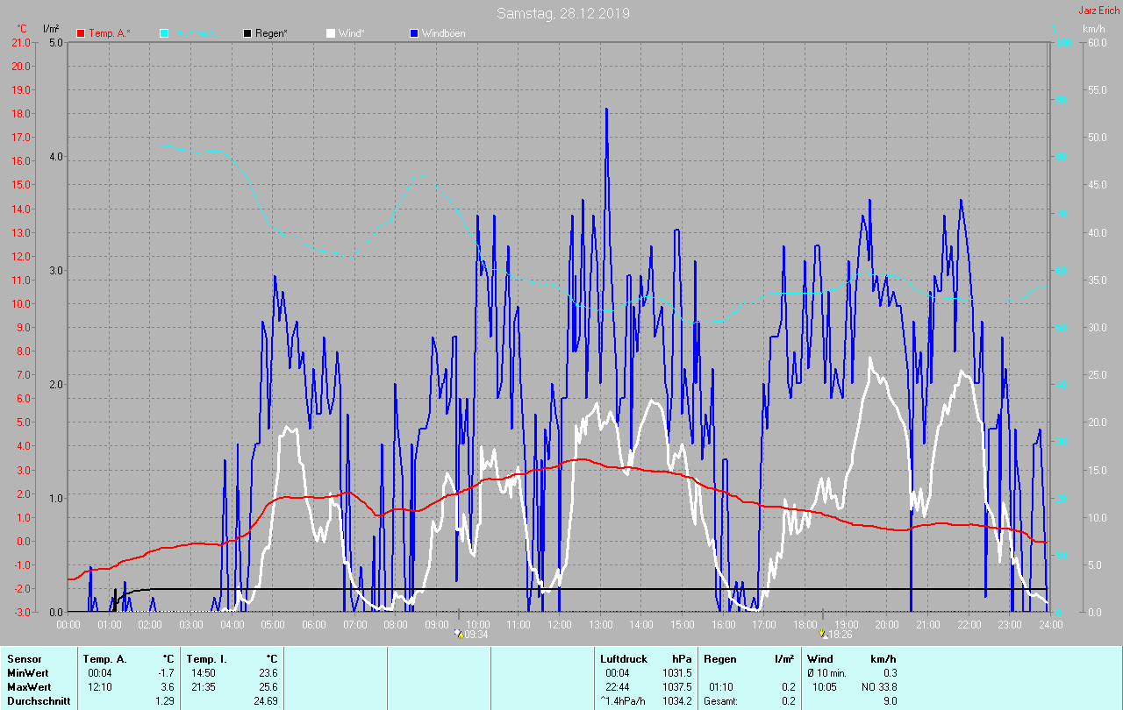
Task: Click the pressure maximum '1037.5'
Action: (x=676, y=686)
